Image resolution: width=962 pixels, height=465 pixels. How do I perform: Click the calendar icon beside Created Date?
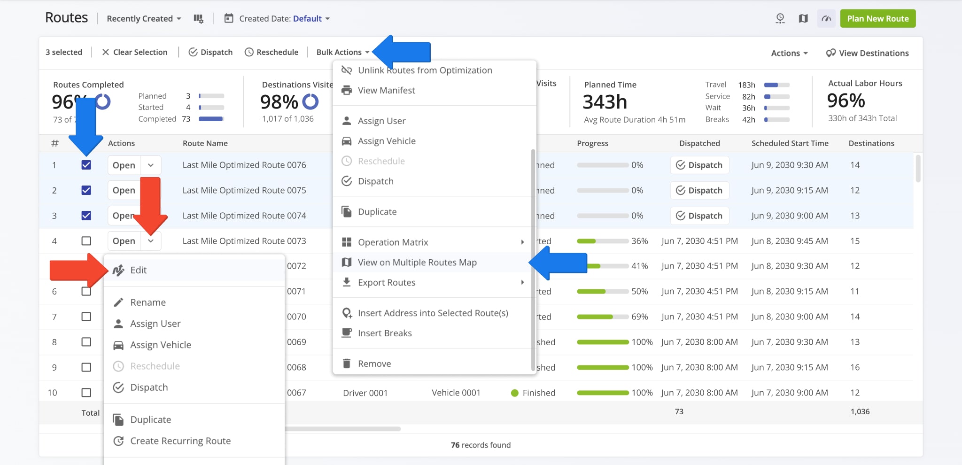pyautogui.click(x=229, y=18)
